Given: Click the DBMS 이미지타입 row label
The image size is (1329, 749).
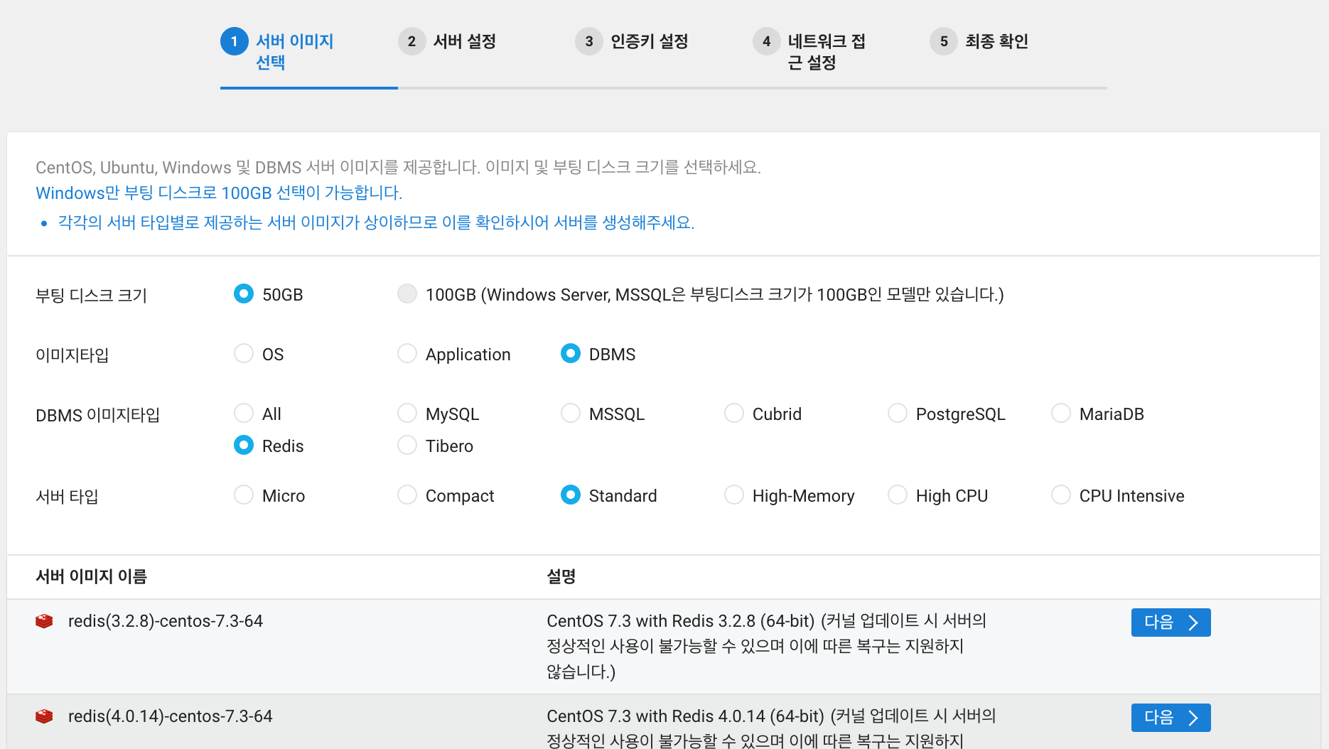Looking at the screenshot, I should point(98,415).
